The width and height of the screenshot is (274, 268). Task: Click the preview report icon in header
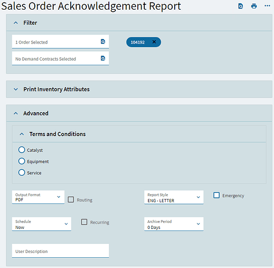pos(241,6)
